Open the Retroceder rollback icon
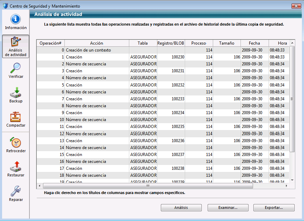Screen dimensions: 304x221 point(16,142)
